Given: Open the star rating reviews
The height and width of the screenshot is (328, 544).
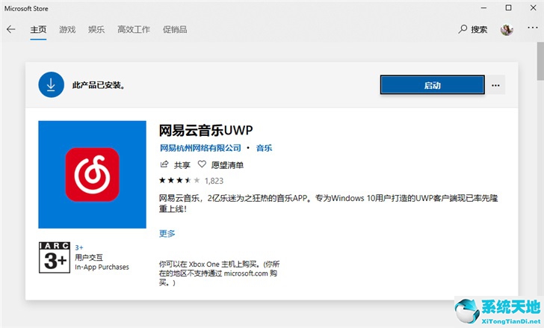Looking at the screenshot, I should (x=179, y=180).
